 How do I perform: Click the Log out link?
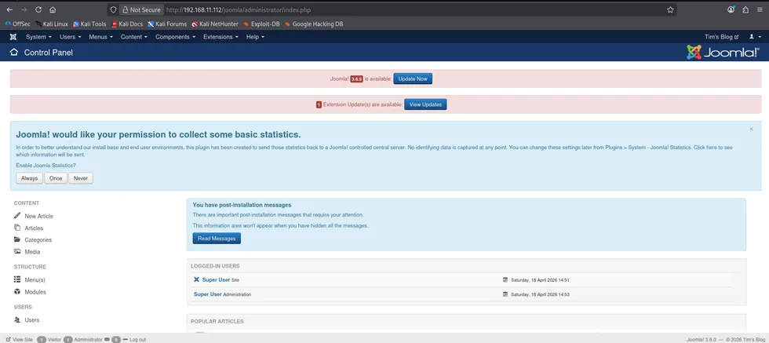click(x=134, y=339)
